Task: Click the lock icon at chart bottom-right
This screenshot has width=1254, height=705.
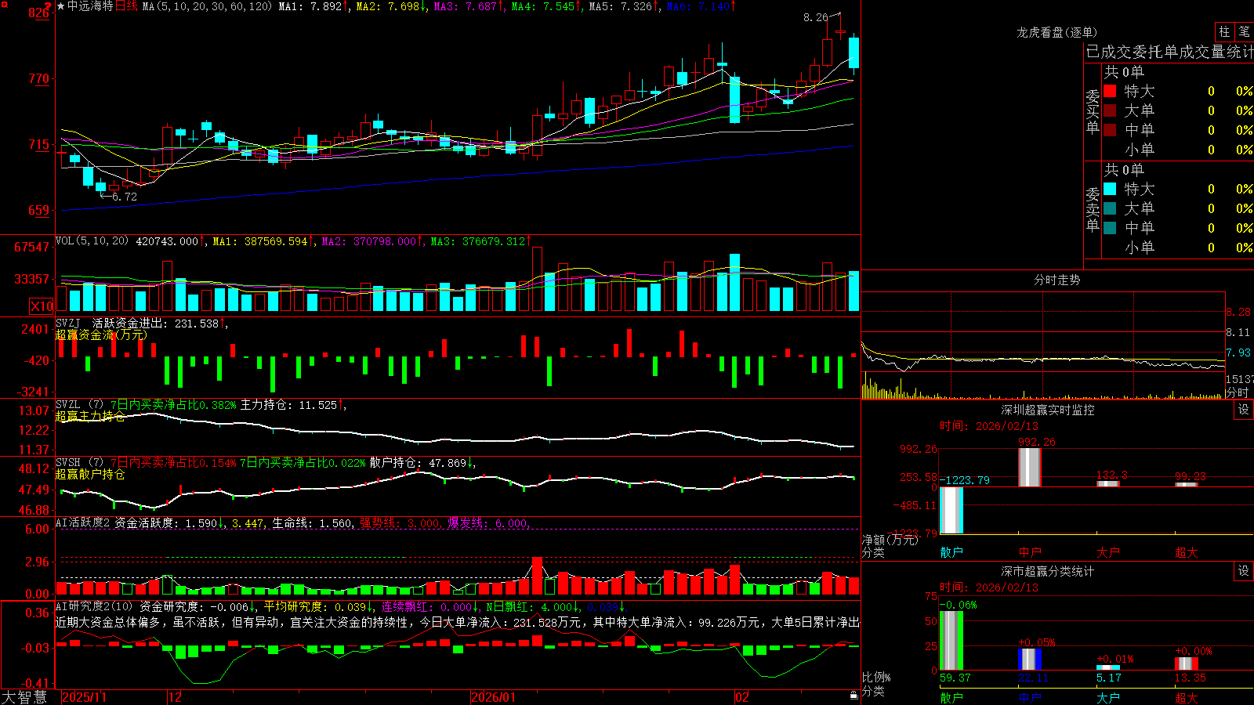Action: (x=854, y=696)
